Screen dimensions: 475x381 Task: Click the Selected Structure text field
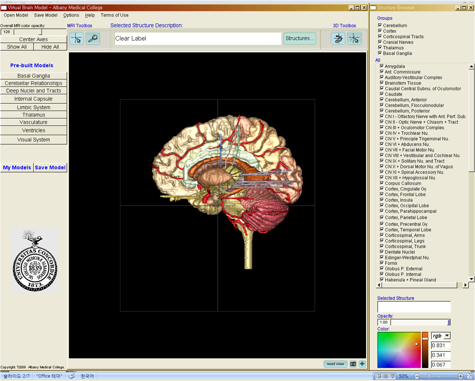tap(414, 307)
